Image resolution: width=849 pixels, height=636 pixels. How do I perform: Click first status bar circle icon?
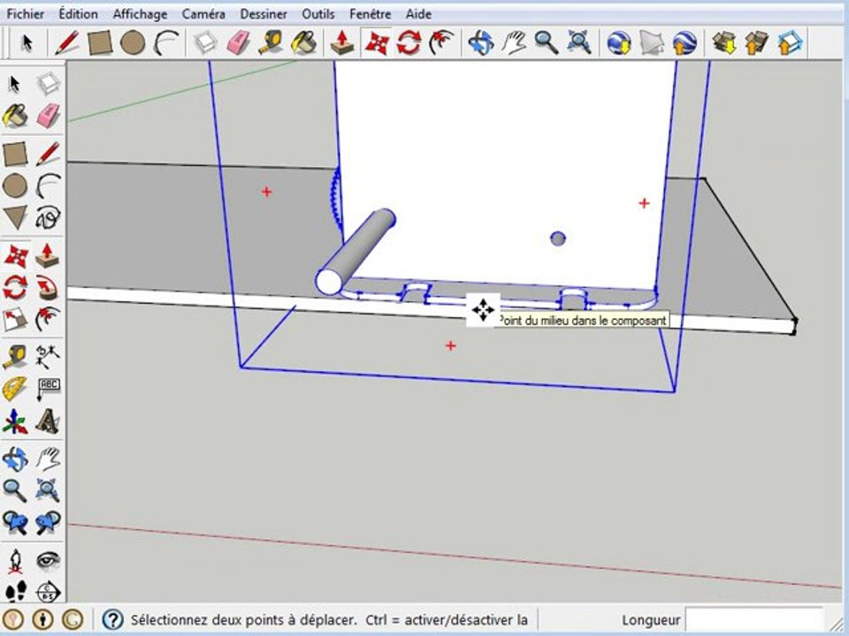click(x=13, y=619)
